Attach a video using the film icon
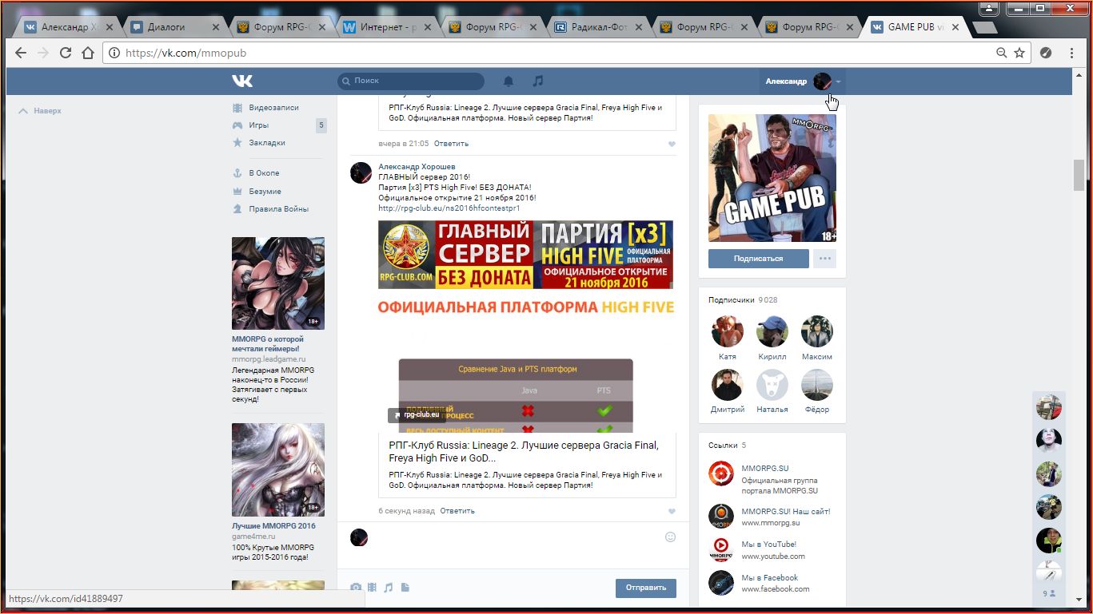The height and width of the screenshot is (614, 1093). 372,588
